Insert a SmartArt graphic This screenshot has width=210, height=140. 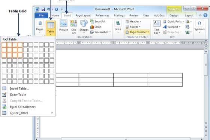click(x=97, y=21)
